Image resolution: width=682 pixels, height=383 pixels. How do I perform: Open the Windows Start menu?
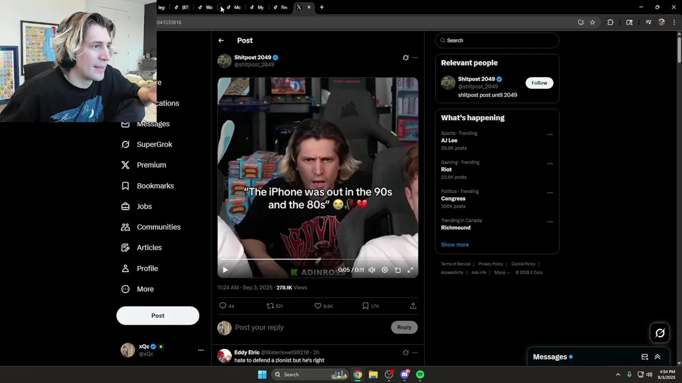pos(262,374)
